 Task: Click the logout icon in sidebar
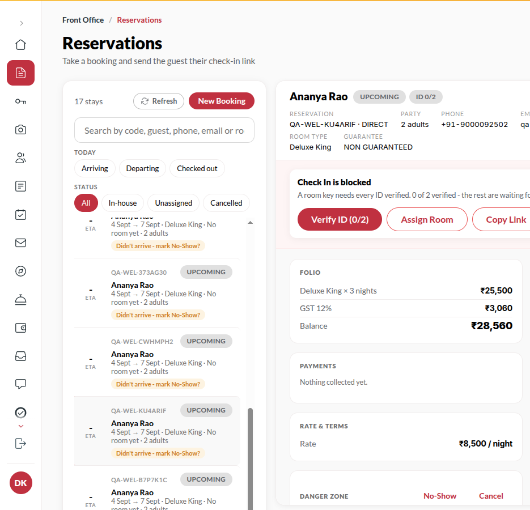(20, 444)
